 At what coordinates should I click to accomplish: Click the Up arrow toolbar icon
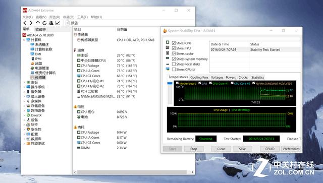(x=38, y=23)
